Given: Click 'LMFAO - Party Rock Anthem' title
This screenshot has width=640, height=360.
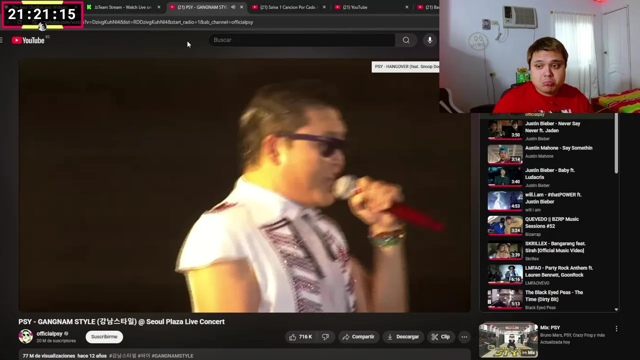Looking at the screenshot, I should click(559, 271).
